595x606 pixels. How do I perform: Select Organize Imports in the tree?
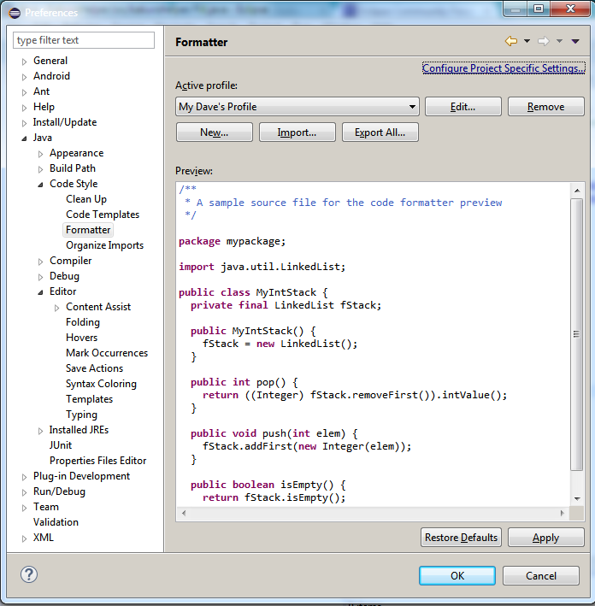104,245
